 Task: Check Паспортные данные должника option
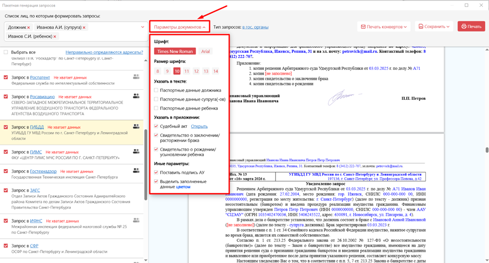(x=156, y=90)
